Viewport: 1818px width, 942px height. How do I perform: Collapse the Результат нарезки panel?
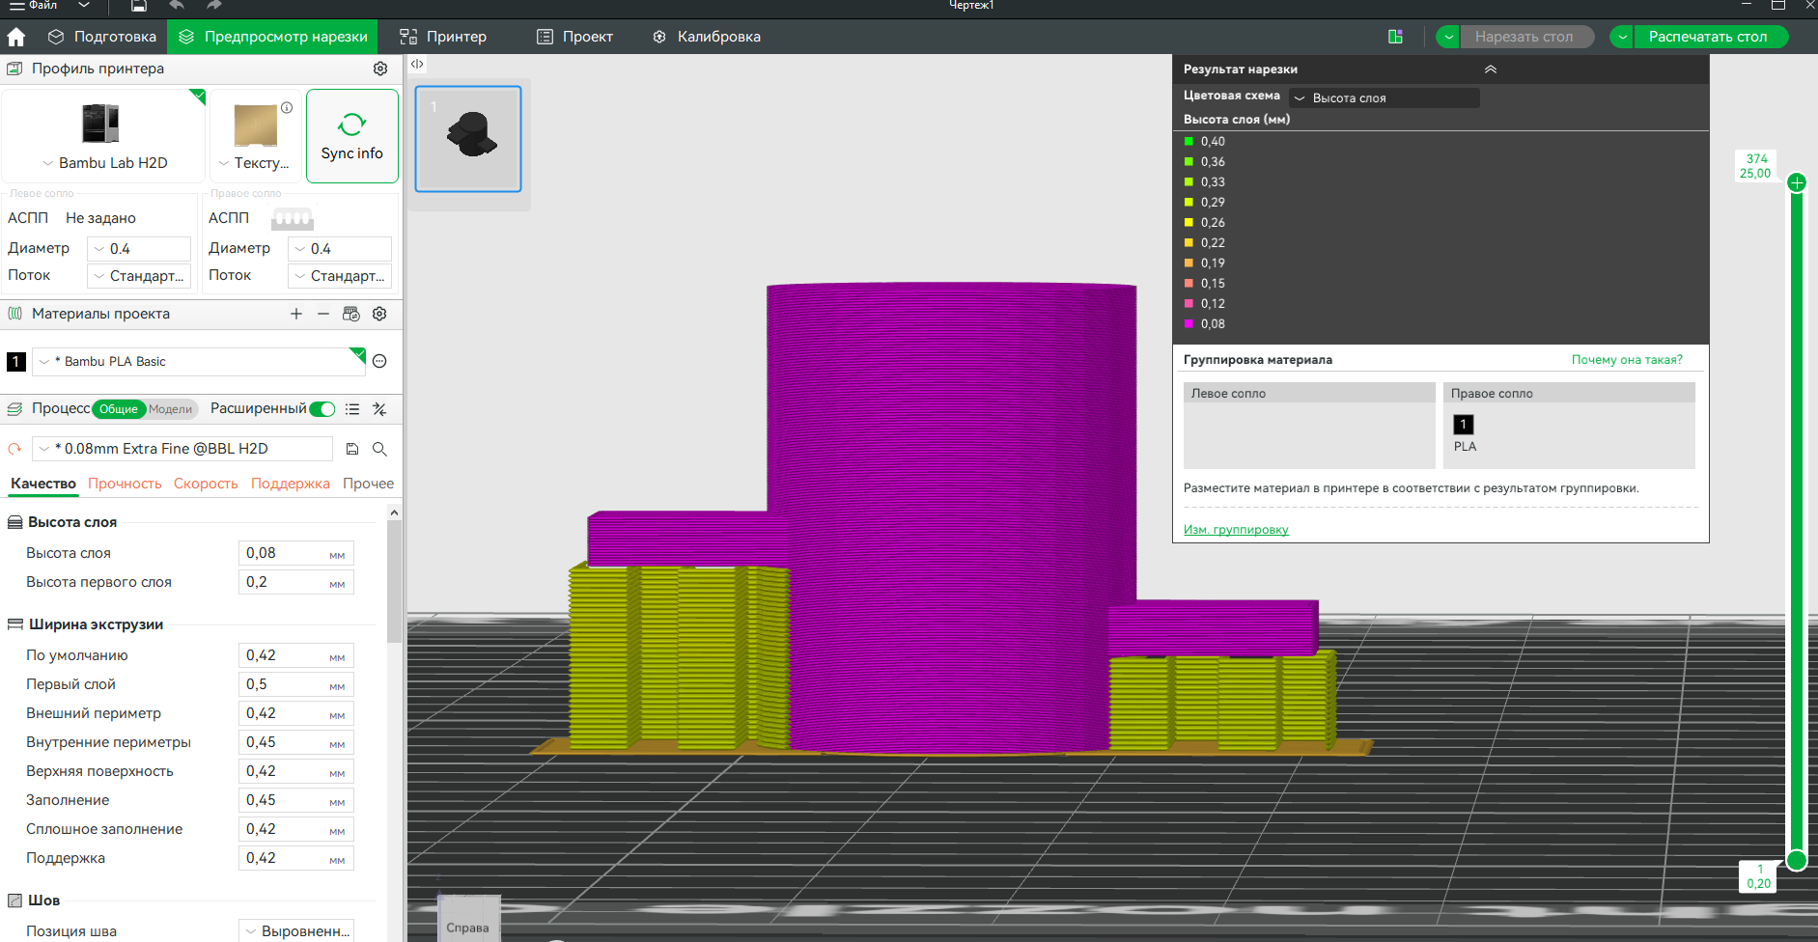click(1490, 69)
